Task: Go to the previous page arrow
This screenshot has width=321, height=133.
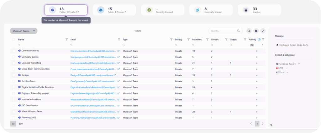Action: (251, 124)
